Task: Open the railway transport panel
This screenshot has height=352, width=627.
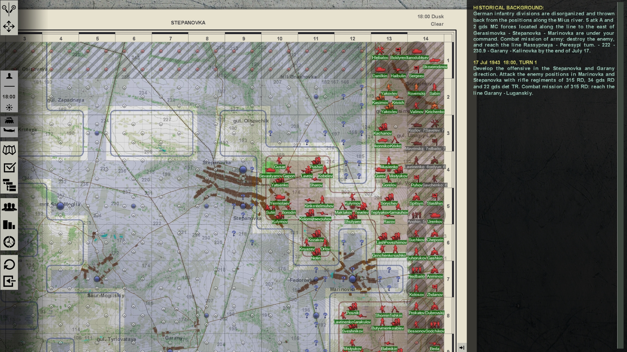Action: tap(9, 121)
